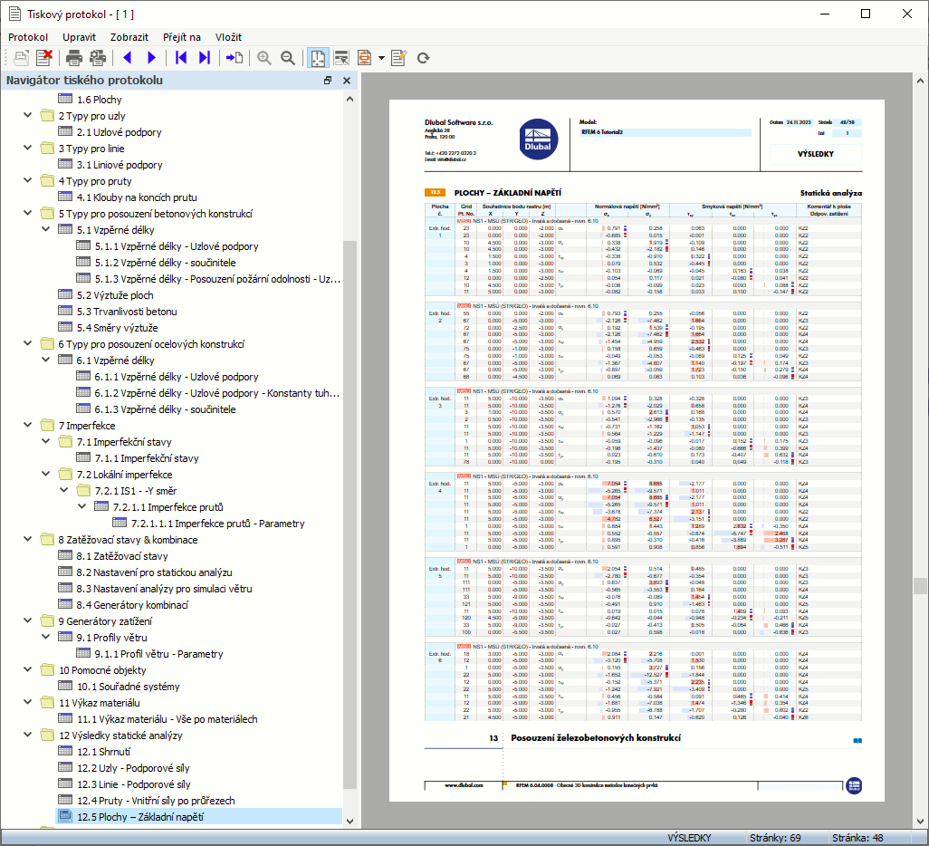Select '11.1 Výkaz materiálu - Vše po materiálech'

click(168, 719)
